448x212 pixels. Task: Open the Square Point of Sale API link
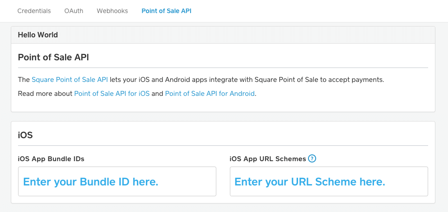(x=70, y=80)
